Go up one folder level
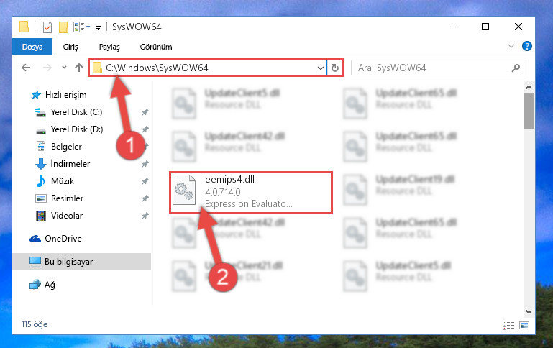 [x=79, y=68]
